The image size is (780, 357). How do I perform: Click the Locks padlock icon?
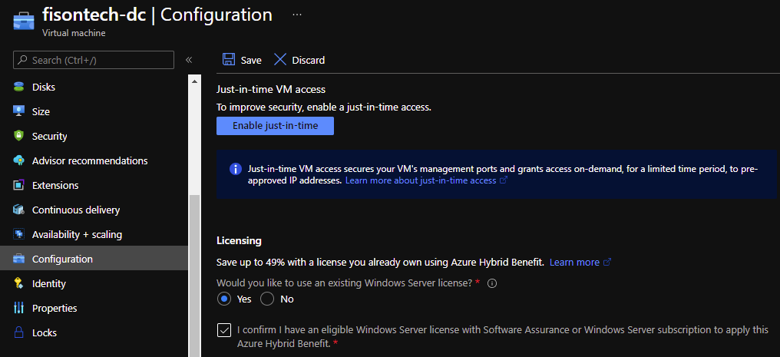(x=19, y=332)
